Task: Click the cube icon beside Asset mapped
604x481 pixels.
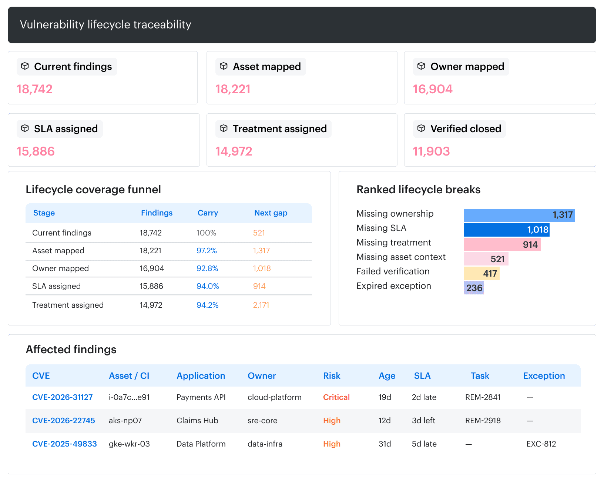Action: 224,66
